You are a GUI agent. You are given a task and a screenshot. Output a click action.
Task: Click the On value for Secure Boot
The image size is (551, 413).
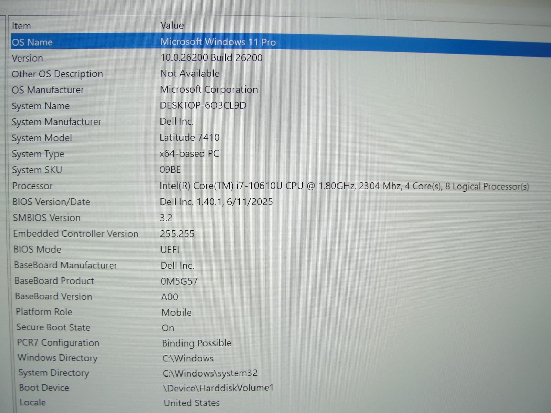click(168, 328)
